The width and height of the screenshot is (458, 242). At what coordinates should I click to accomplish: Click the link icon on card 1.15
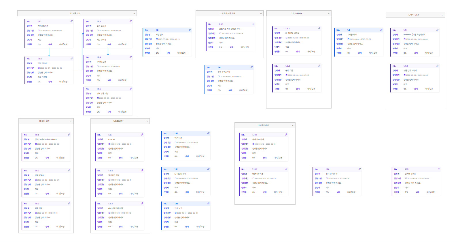click(x=439, y=169)
